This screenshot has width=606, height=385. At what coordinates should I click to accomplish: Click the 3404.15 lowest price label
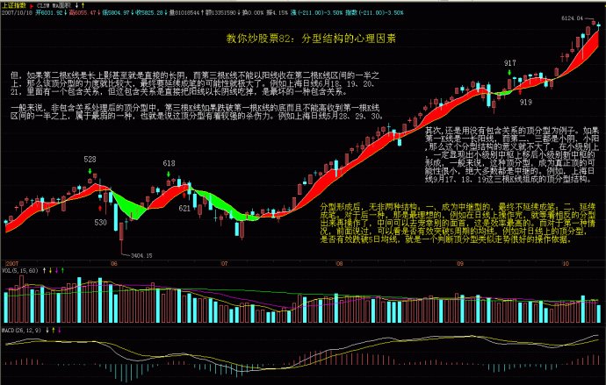(x=141, y=255)
